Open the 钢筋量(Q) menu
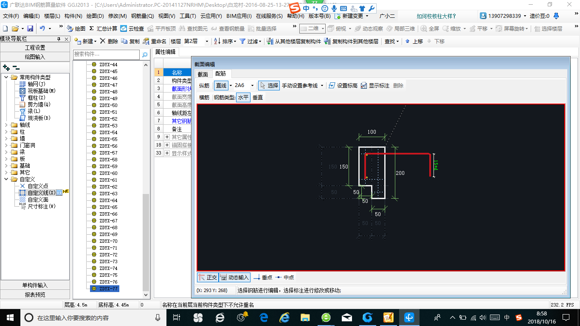Screen dimensions: 580x326 tap(142, 16)
